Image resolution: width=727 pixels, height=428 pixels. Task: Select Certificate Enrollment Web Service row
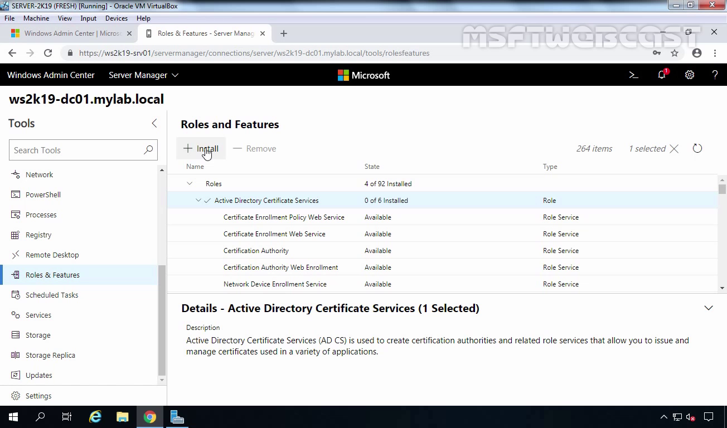tap(442, 234)
